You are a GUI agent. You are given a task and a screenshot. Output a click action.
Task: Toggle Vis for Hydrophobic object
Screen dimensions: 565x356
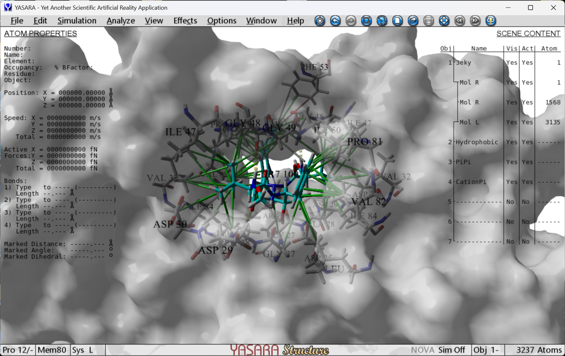512,142
